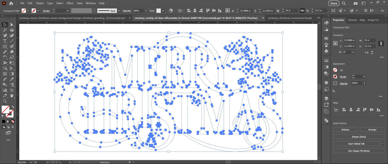Image resolution: width=388 pixels, height=164 pixels.
Task: Click the Release button
Action: pyautogui.click(x=345, y=130)
